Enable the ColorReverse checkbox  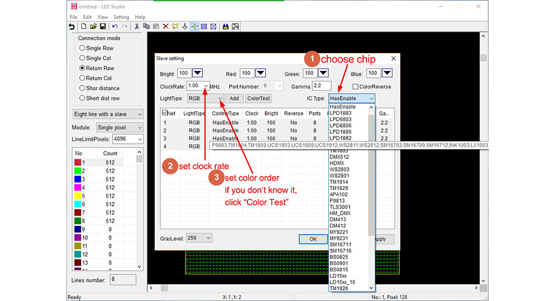point(356,87)
